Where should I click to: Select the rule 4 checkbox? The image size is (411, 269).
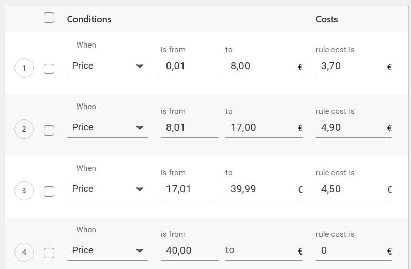(49, 253)
